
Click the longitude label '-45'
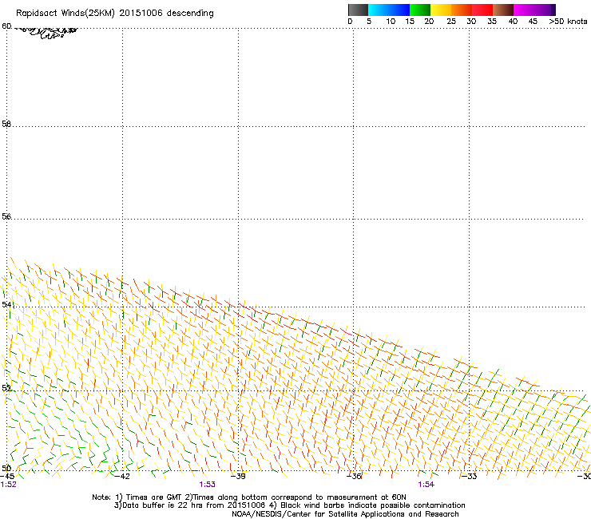6,476
